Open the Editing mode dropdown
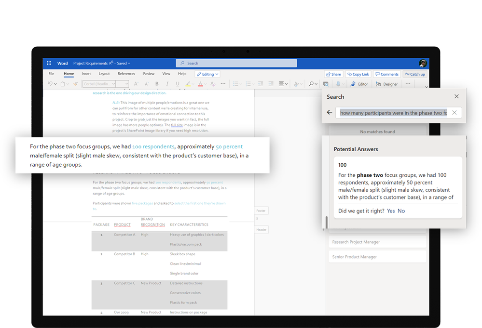 (x=207, y=74)
